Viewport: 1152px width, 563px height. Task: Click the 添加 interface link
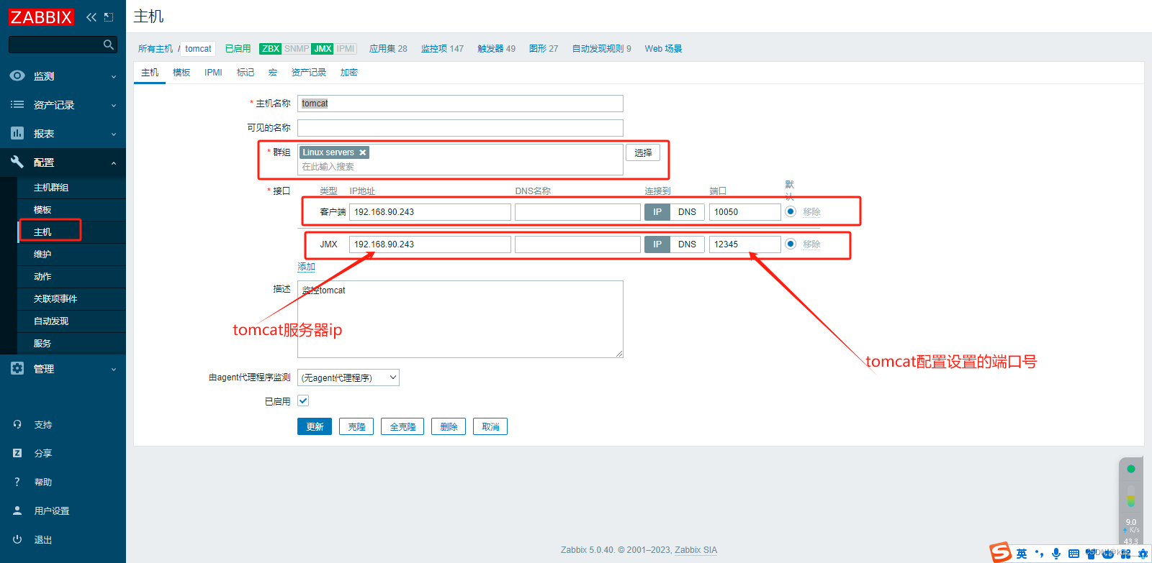click(x=307, y=267)
